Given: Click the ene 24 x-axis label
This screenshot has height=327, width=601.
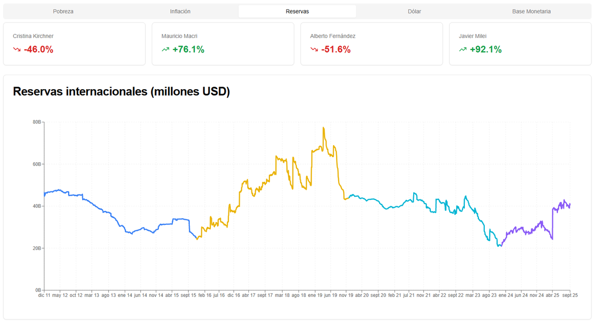Looking at the screenshot, I should point(505,295).
